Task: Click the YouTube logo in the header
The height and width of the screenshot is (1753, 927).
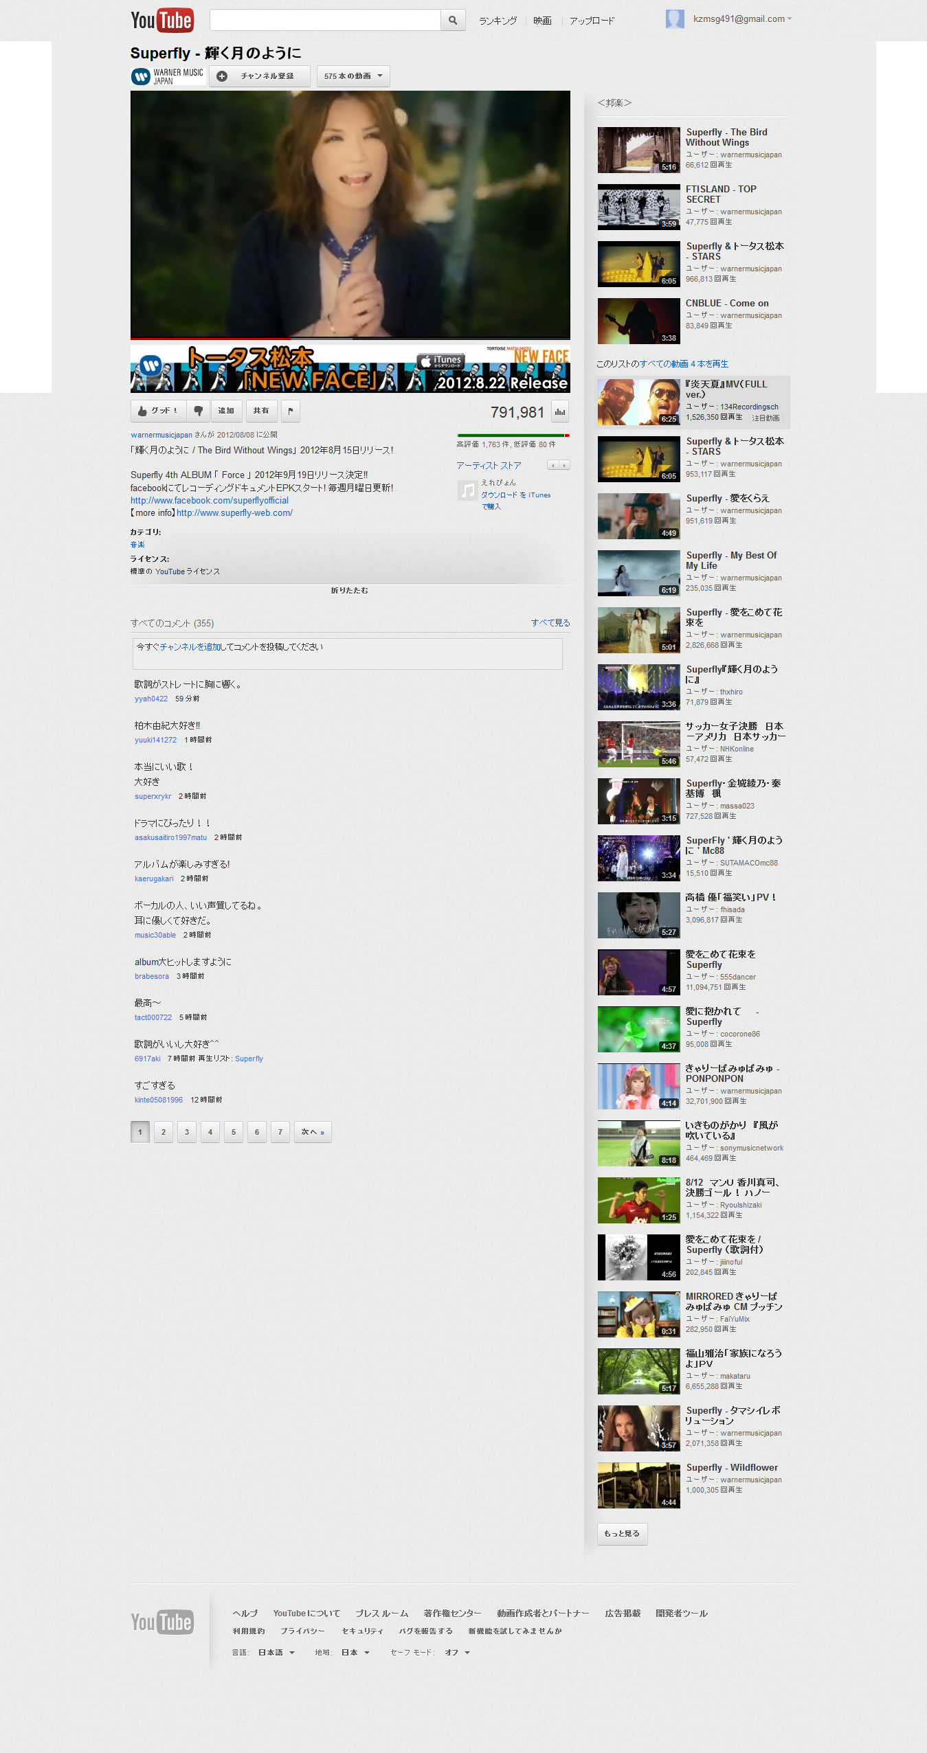Action: pos(162,20)
